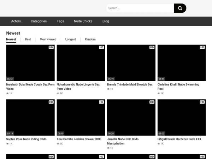212x159 pixels.
Task: Open the Categories menu item
Action: point(39,21)
